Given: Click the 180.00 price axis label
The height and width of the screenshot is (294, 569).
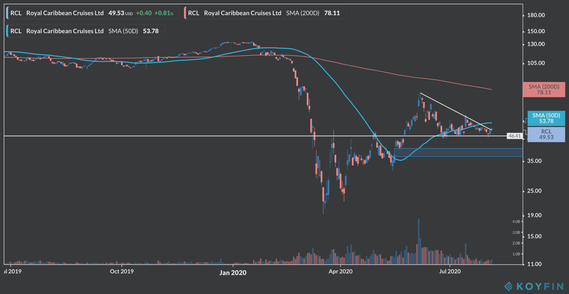Looking at the screenshot, I should (x=536, y=15).
